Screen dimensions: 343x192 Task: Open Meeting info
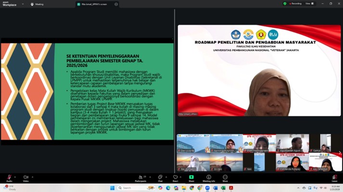(209, 178)
